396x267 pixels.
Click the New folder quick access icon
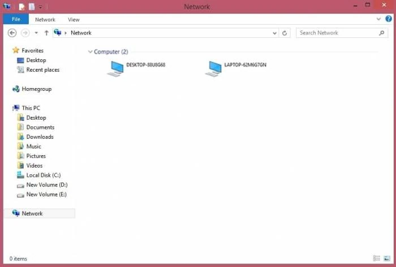click(32, 7)
